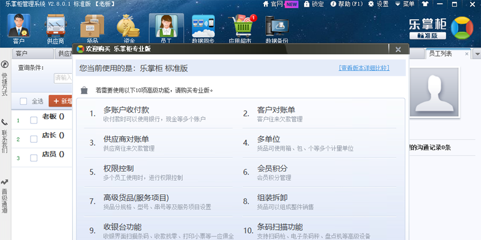Screen dimensions: 481x240
Task: Open the 应用超市 shopping cart icon
Action: pos(240,28)
